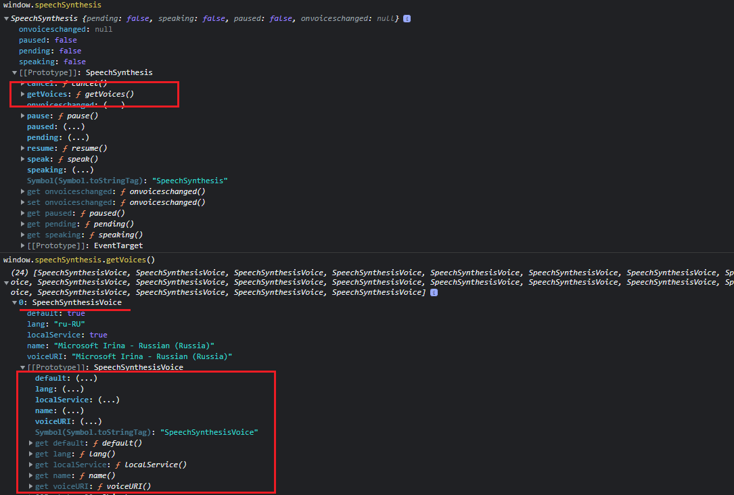Collapse the [[Prototype]]: SpeechSynthesis node
Screen dimensions: 734x495
[x=14, y=72]
